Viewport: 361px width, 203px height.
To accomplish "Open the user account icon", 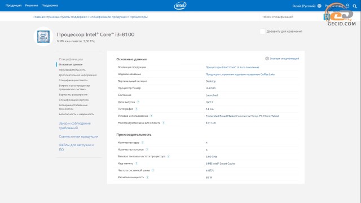I will (x=347, y=6).
